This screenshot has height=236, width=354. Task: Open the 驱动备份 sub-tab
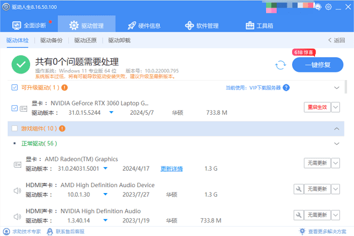(x=51, y=41)
